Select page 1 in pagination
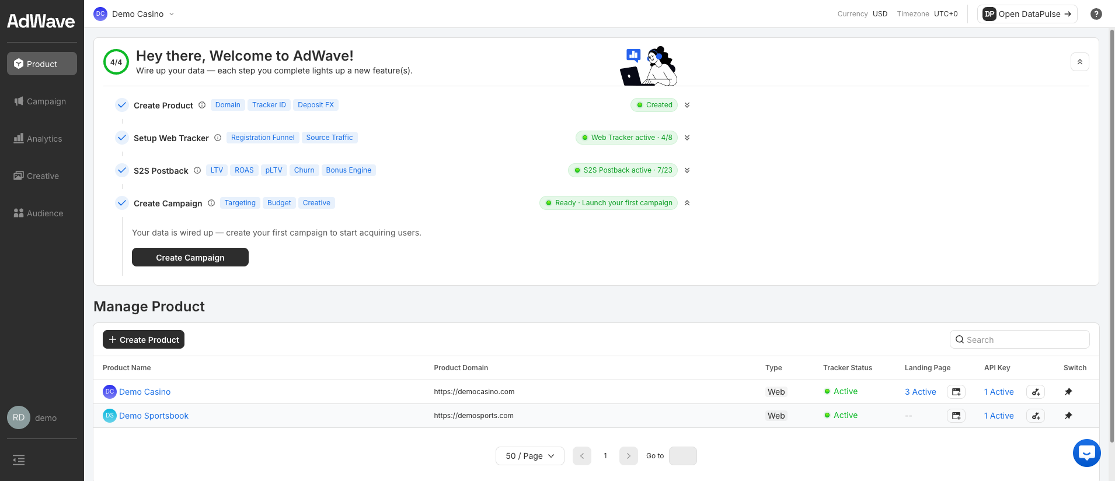 605,456
